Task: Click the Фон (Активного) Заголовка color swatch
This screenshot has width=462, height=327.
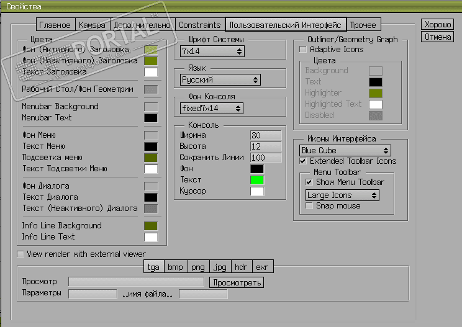Action: pos(151,50)
